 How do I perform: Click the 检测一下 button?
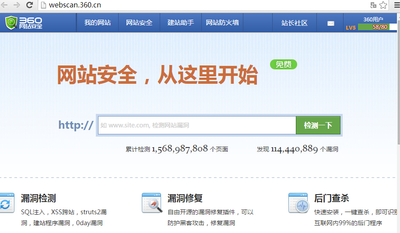pyautogui.click(x=318, y=125)
